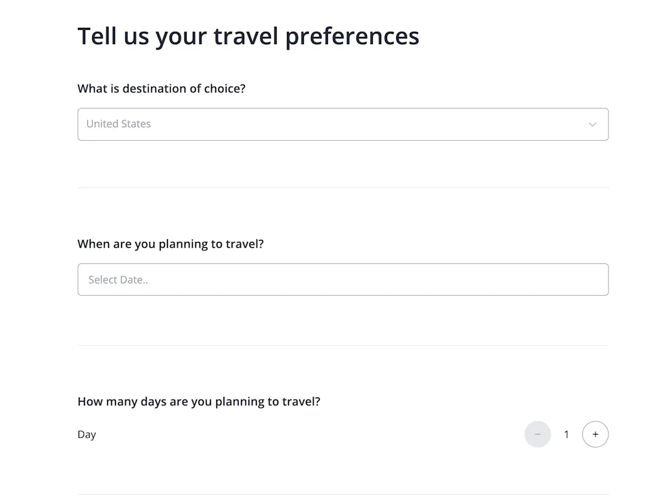Open the United States destination dropdown
This screenshot has width=665, height=502.
(343, 124)
